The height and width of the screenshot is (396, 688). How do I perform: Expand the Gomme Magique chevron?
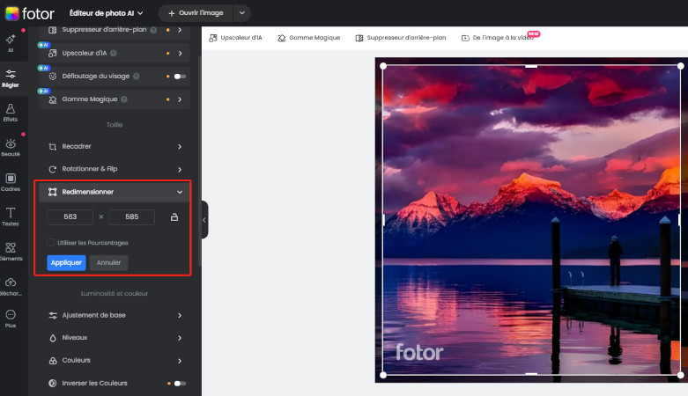click(180, 99)
